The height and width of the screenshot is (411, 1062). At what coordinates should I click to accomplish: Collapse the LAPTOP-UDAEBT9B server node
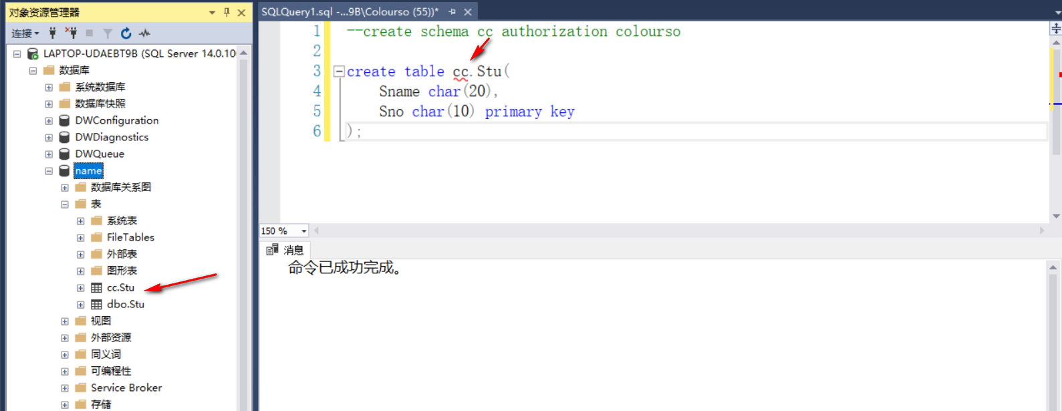[17, 53]
